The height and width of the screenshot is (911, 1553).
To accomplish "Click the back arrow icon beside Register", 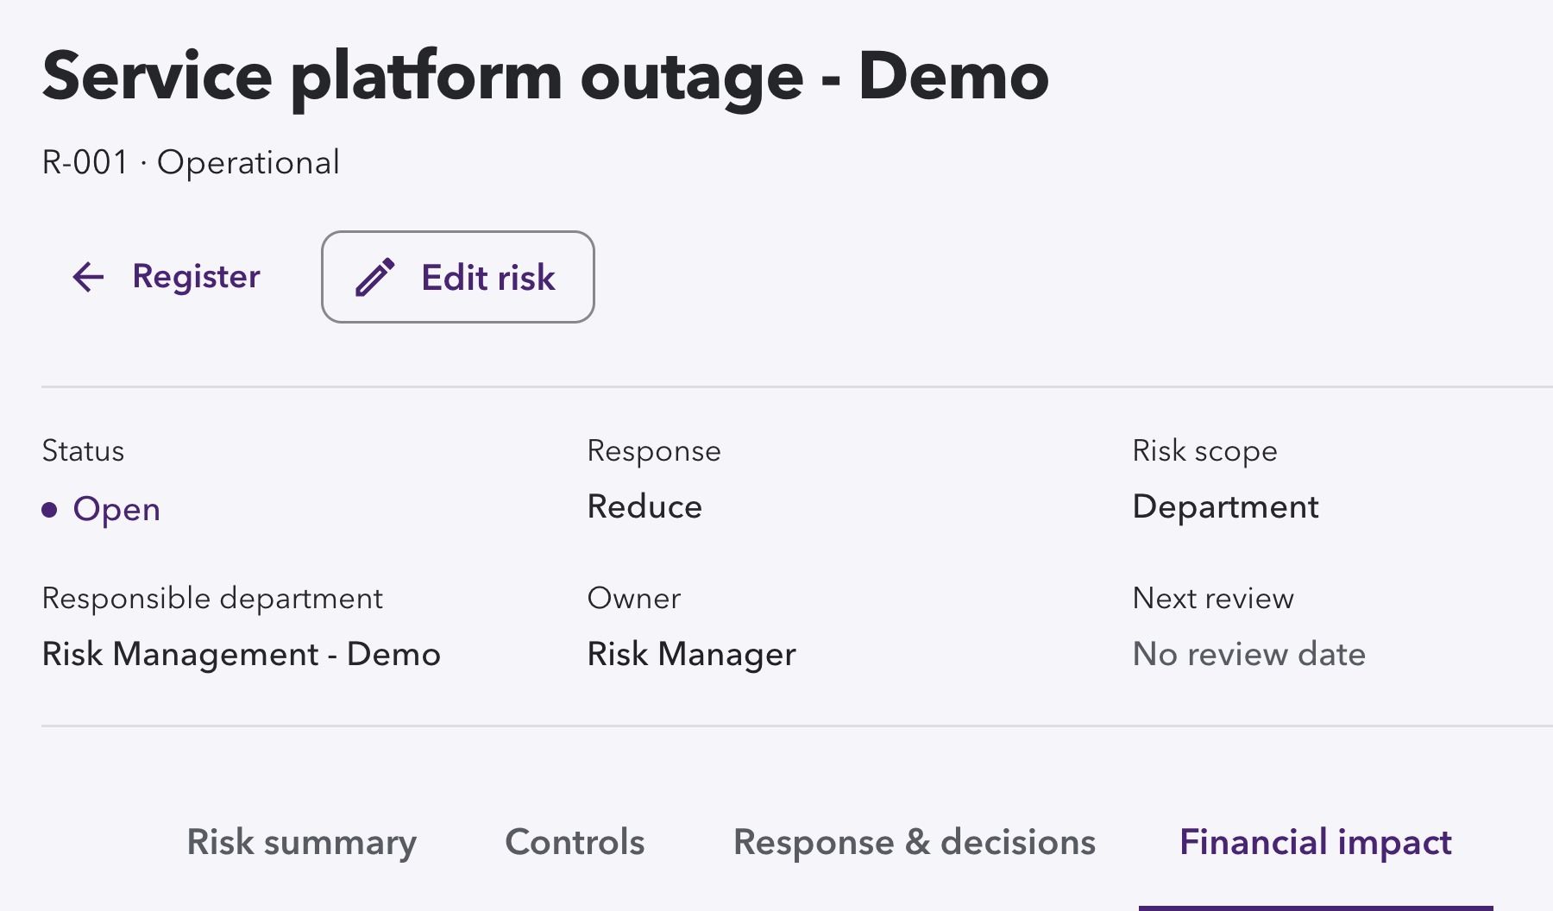I will (x=88, y=277).
